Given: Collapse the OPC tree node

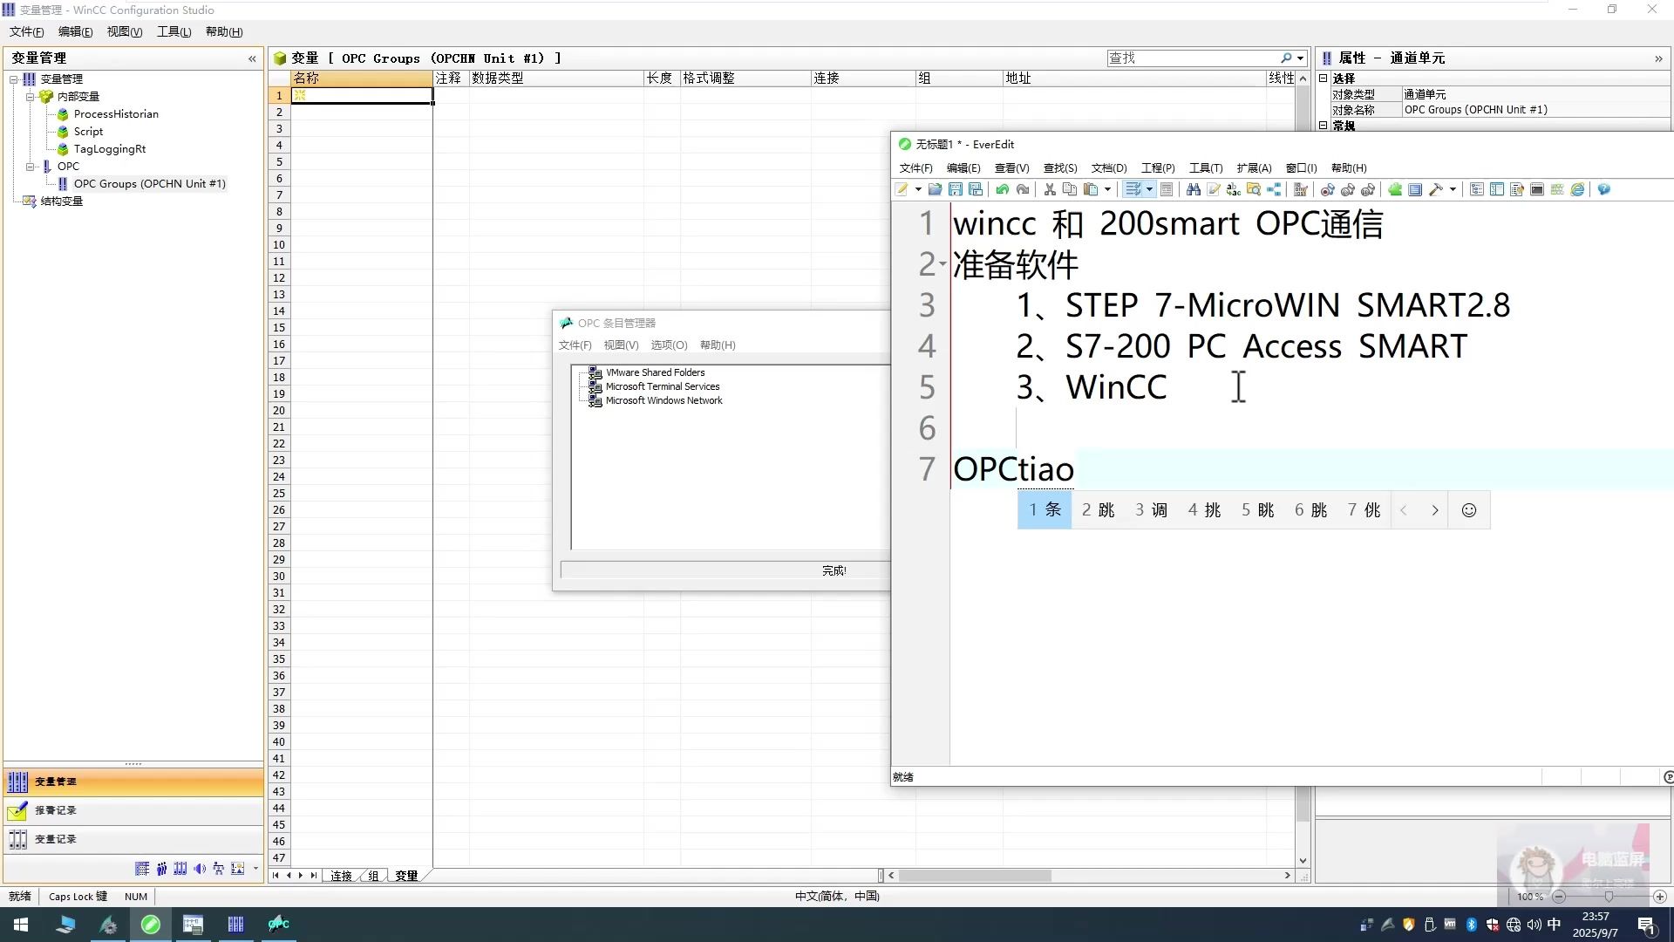Looking at the screenshot, I should pos(30,166).
